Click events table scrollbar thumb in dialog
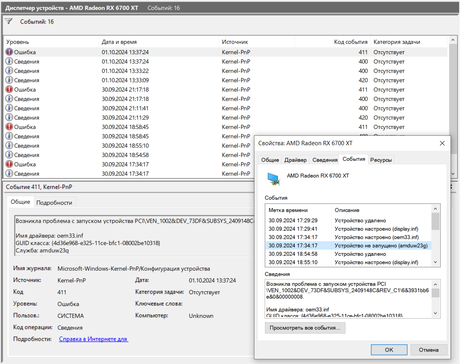 tap(435, 221)
